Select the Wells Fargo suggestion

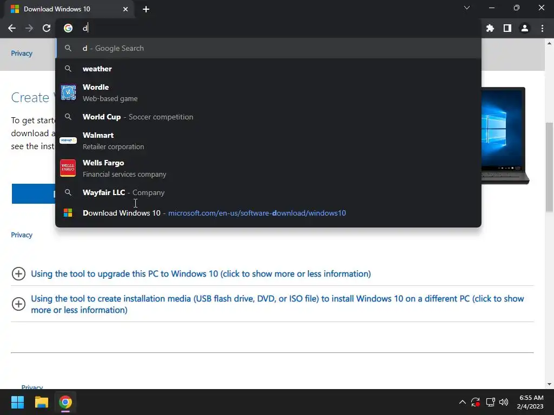tap(268, 169)
